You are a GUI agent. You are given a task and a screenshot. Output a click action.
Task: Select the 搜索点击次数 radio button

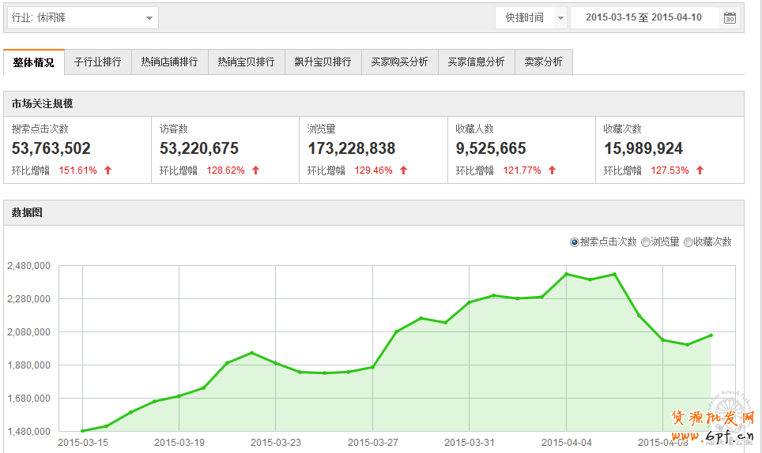[575, 242]
